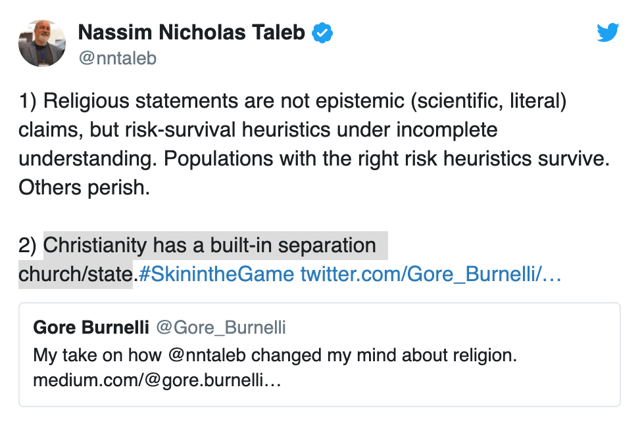This screenshot has width=642, height=423.
Task: Open Nassim Taleb's profile picture
Action: click(42, 43)
